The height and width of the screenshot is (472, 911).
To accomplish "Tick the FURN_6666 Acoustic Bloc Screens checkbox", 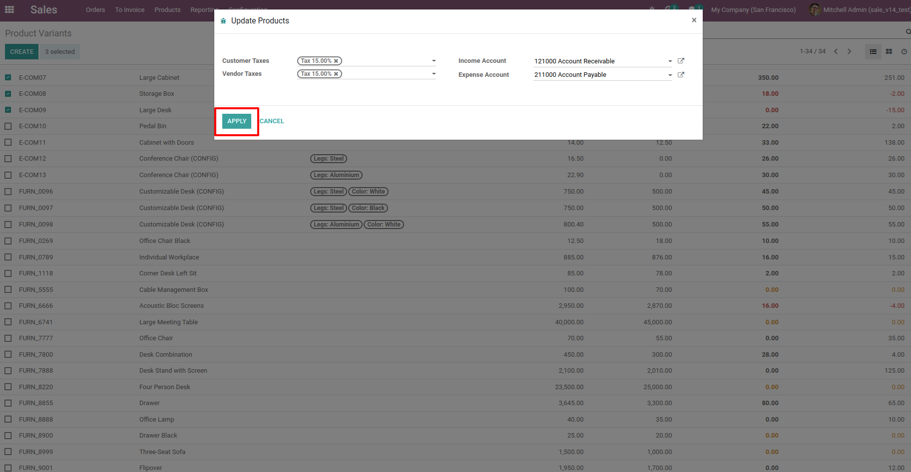I will tap(8, 305).
